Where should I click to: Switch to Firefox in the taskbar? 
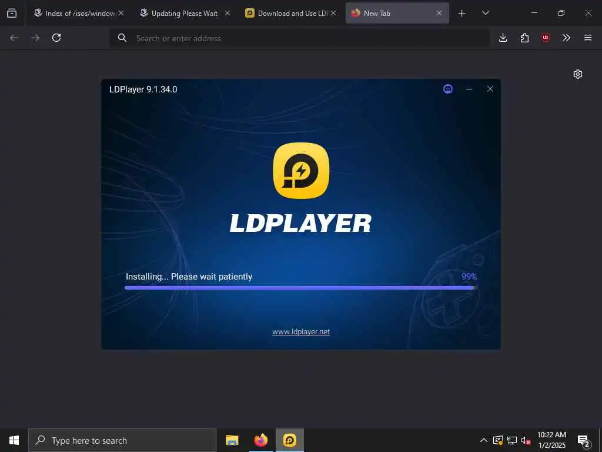[x=260, y=440]
